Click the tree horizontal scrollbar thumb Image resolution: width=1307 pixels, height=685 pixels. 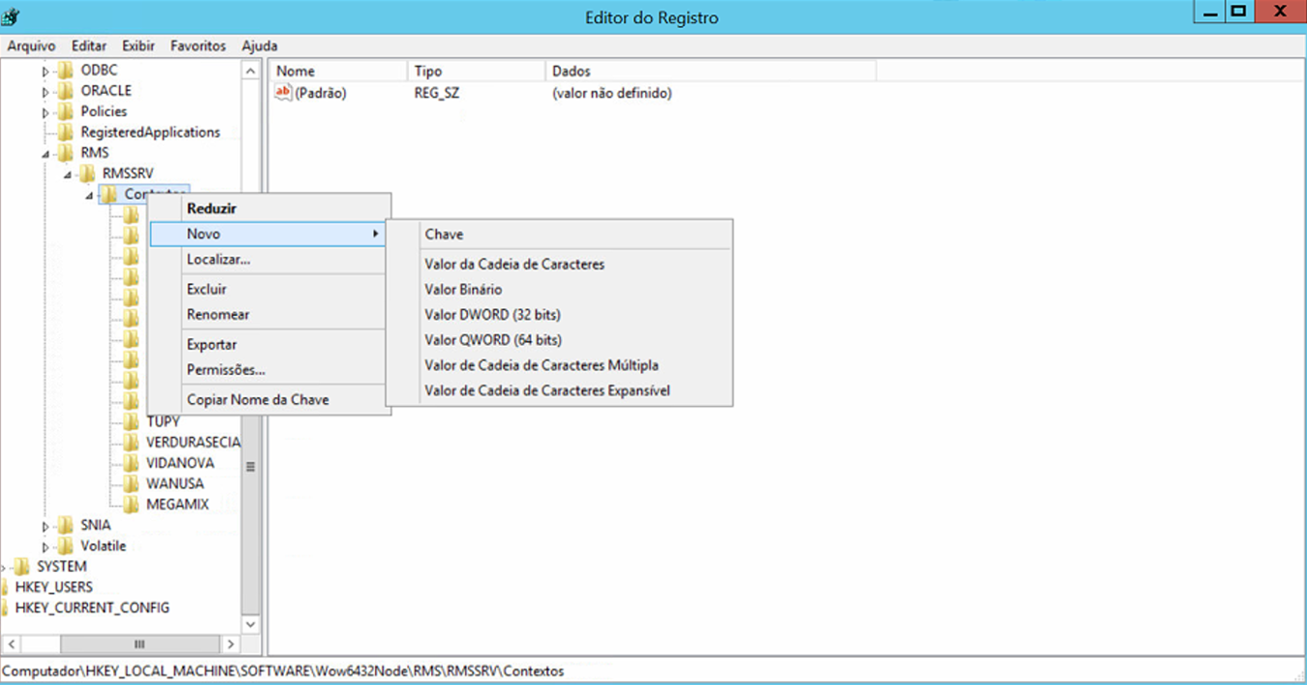point(140,644)
